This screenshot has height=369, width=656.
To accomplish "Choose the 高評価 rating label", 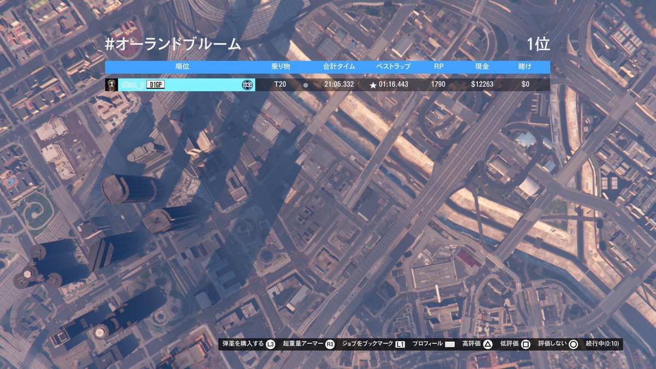I will [471, 344].
